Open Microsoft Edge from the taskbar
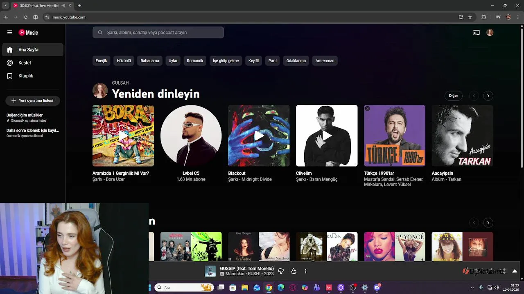Image resolution: width=524 pixels, height=294 pixels. point(281,287)
